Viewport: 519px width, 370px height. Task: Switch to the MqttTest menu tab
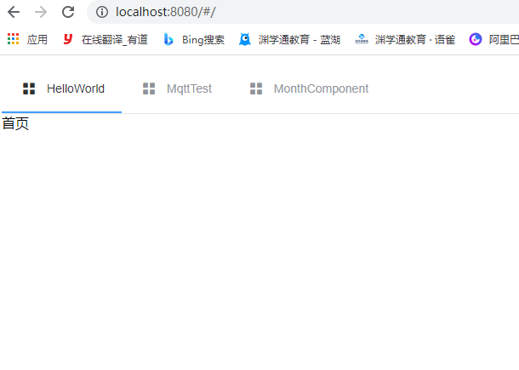coord(177,88)
